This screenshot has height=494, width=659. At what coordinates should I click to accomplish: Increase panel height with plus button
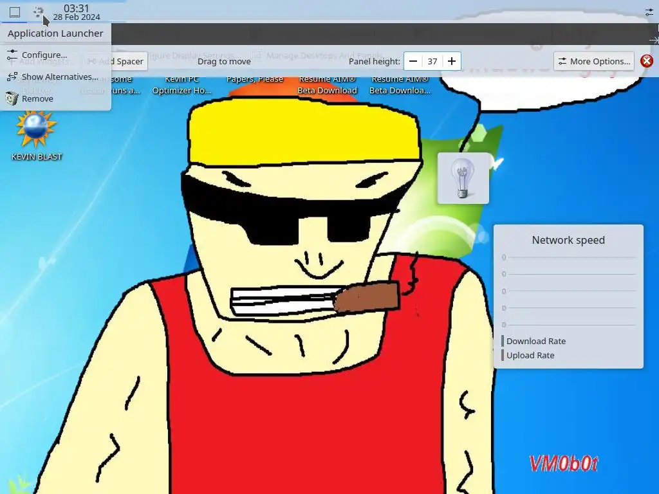pos(451,61)
